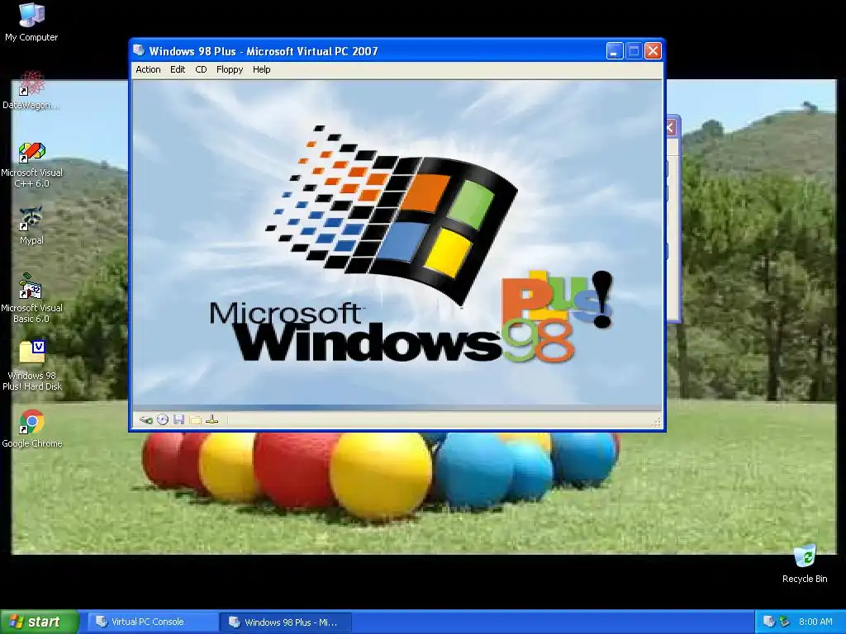Click the 8:00 AM system clock

click(815, 622)
